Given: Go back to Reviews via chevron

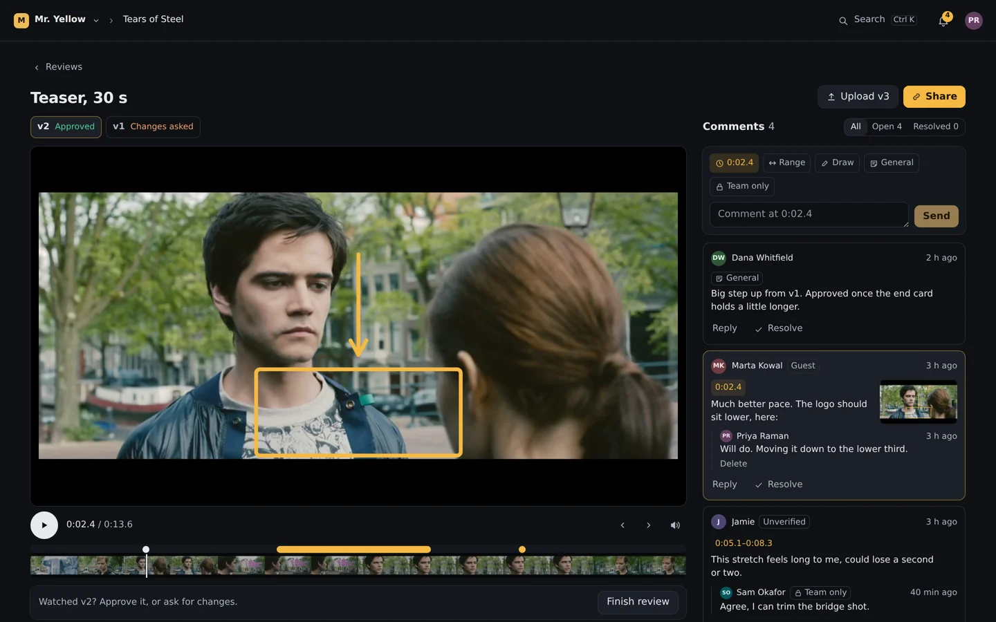Looking at the screenshot, I should 37,67.
